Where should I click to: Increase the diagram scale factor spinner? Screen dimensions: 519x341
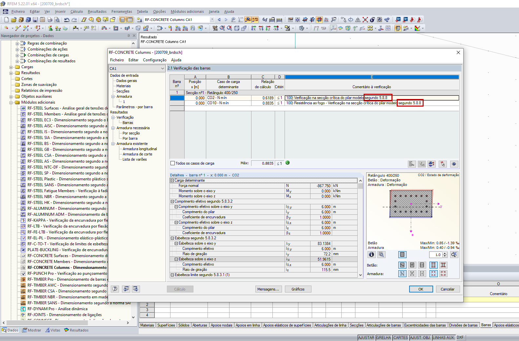pyautogui.click(x=445, y=253)
